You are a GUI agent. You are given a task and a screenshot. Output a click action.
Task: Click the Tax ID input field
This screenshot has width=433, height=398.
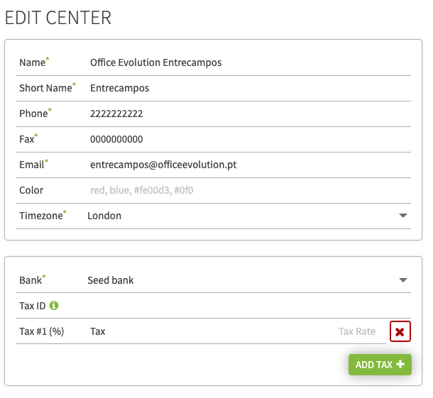tap(250, 306)
